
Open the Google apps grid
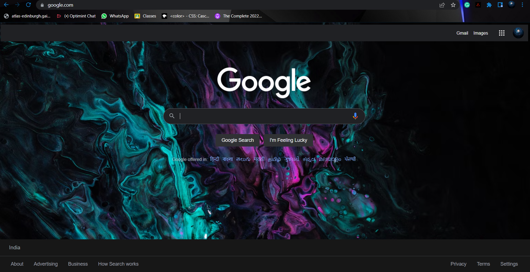click(502, 33)
